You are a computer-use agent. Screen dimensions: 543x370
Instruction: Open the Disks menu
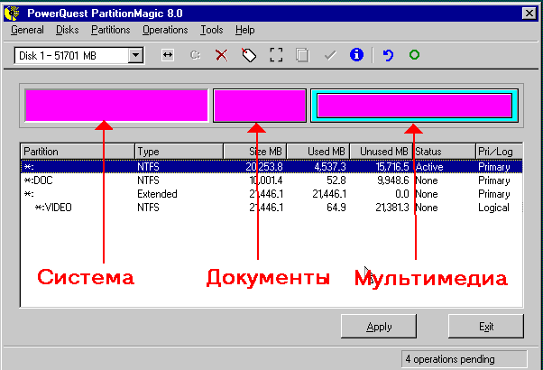67,30
